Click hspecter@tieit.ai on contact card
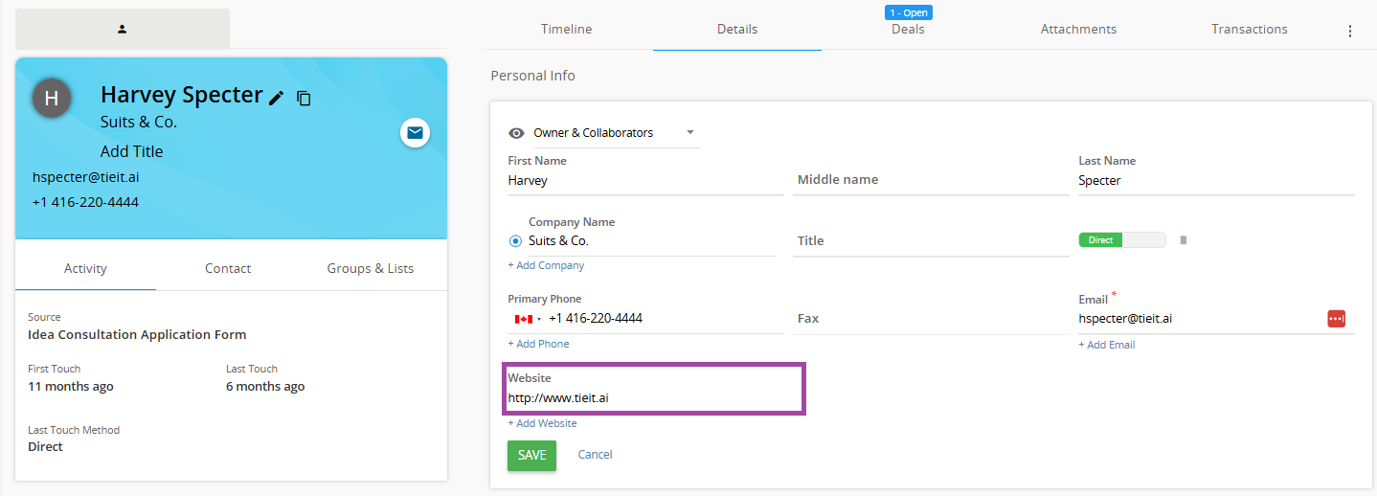 [x=86, y=177]
